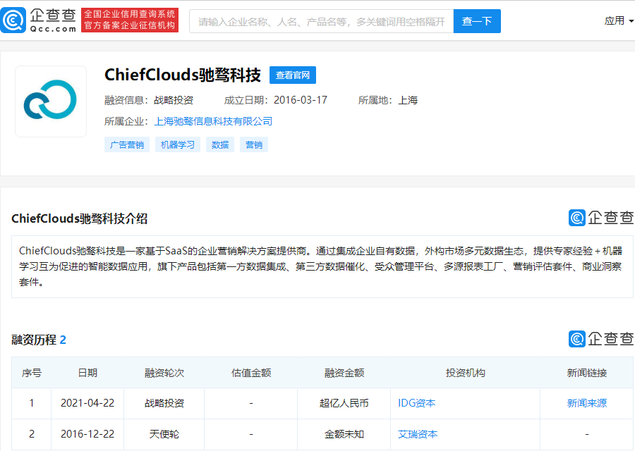This screenshot has height=451, width=635.
Task: Click the 超亿人民币 amount cell
Action: pos(344,403)
